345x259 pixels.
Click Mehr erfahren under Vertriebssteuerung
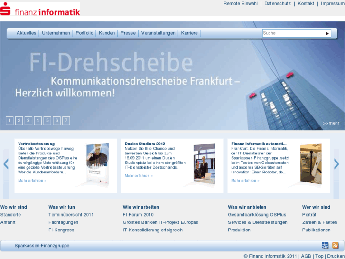point(32,181)
